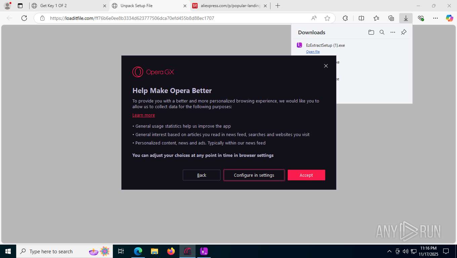
Task: Refresh the page
Action: click(24, 18)
